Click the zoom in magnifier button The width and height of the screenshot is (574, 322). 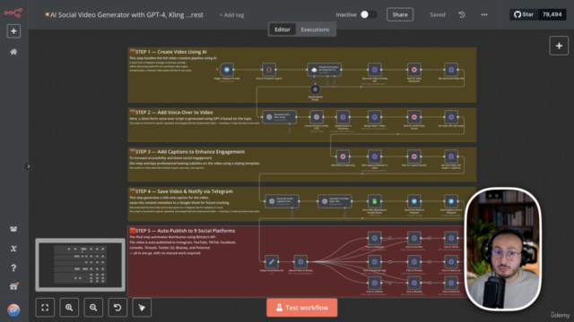tap(69, 308)
